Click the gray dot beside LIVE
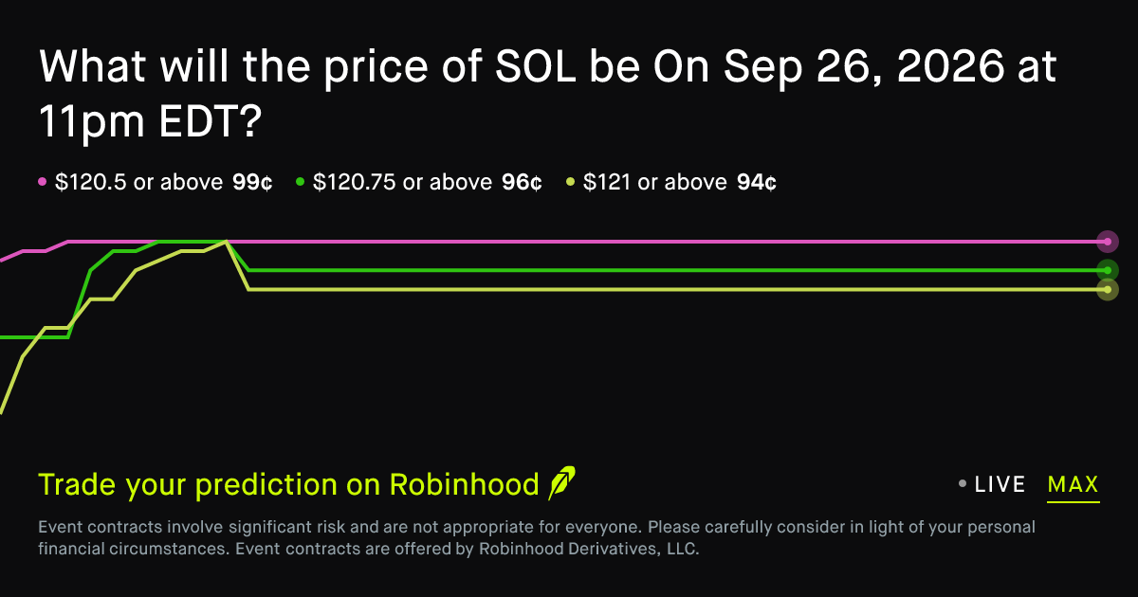Viewport: 1138px width, 597px height. [963, 484]
